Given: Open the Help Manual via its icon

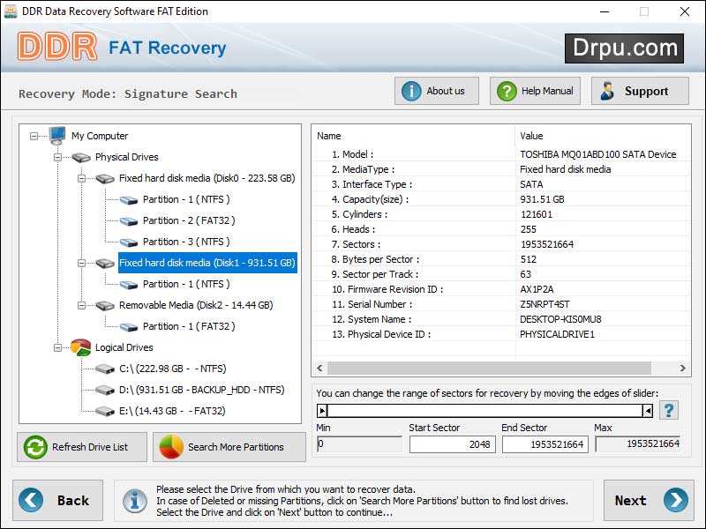Looking at the screenshot, I should (505, 90).
